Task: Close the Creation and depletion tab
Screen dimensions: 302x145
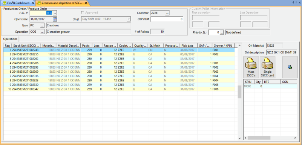Action: tap(86, 3)
